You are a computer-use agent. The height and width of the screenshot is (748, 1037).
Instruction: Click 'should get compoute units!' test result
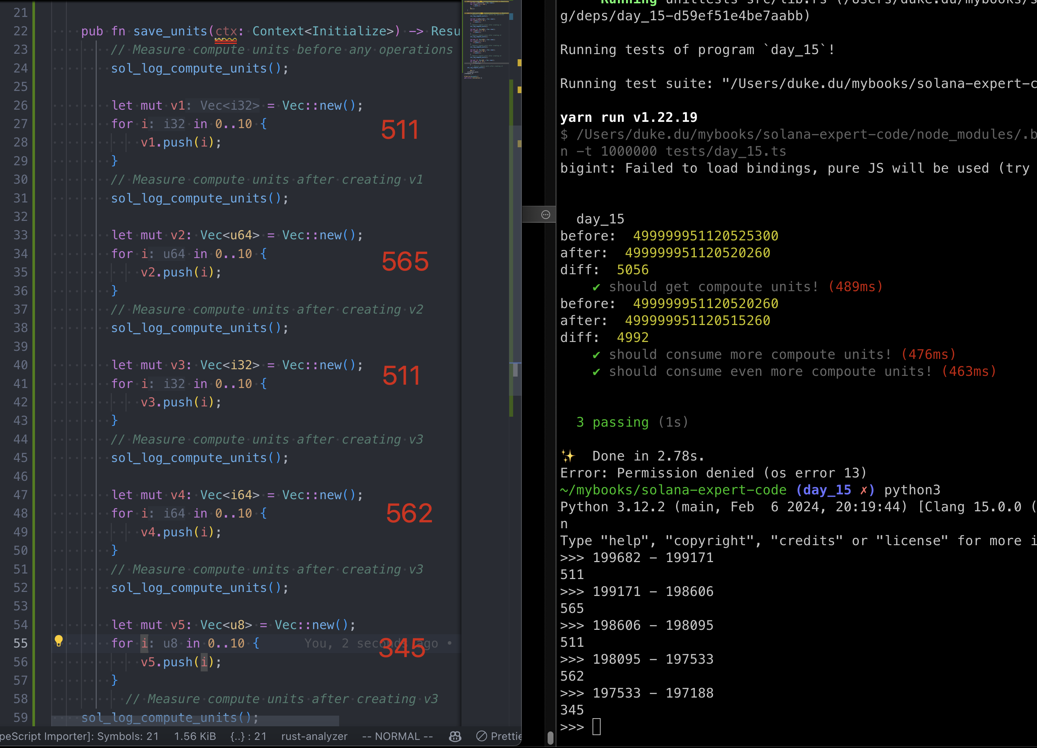tap(713, 287)
